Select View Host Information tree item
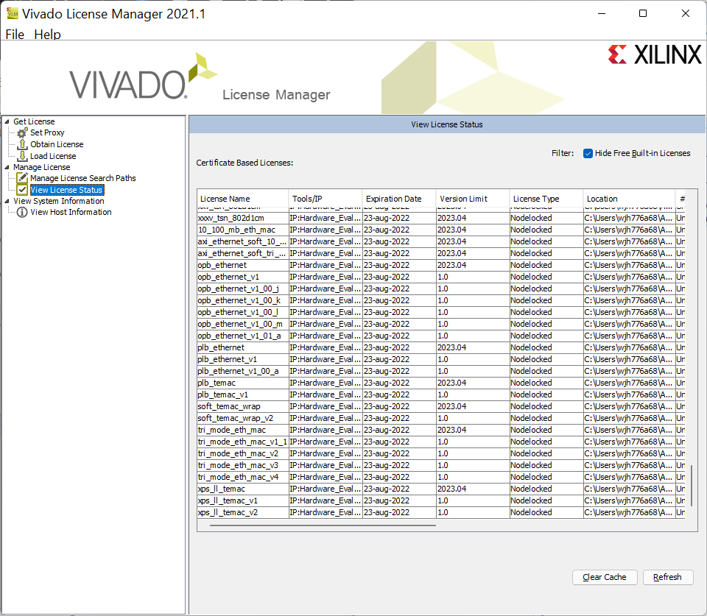Viewport: 707px width, 616px height. pyautogui.click(x=71, y=212)
